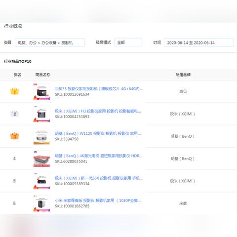Image resolution: width=237 pixels, height=237 pixels.
Task: Select text SKU:60288035041
Action: coord(71,161)
